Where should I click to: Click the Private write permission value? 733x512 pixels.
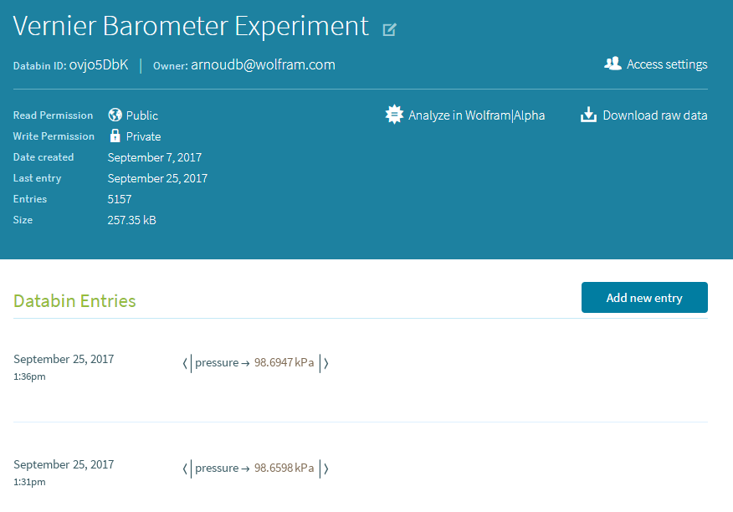point(144,136)
